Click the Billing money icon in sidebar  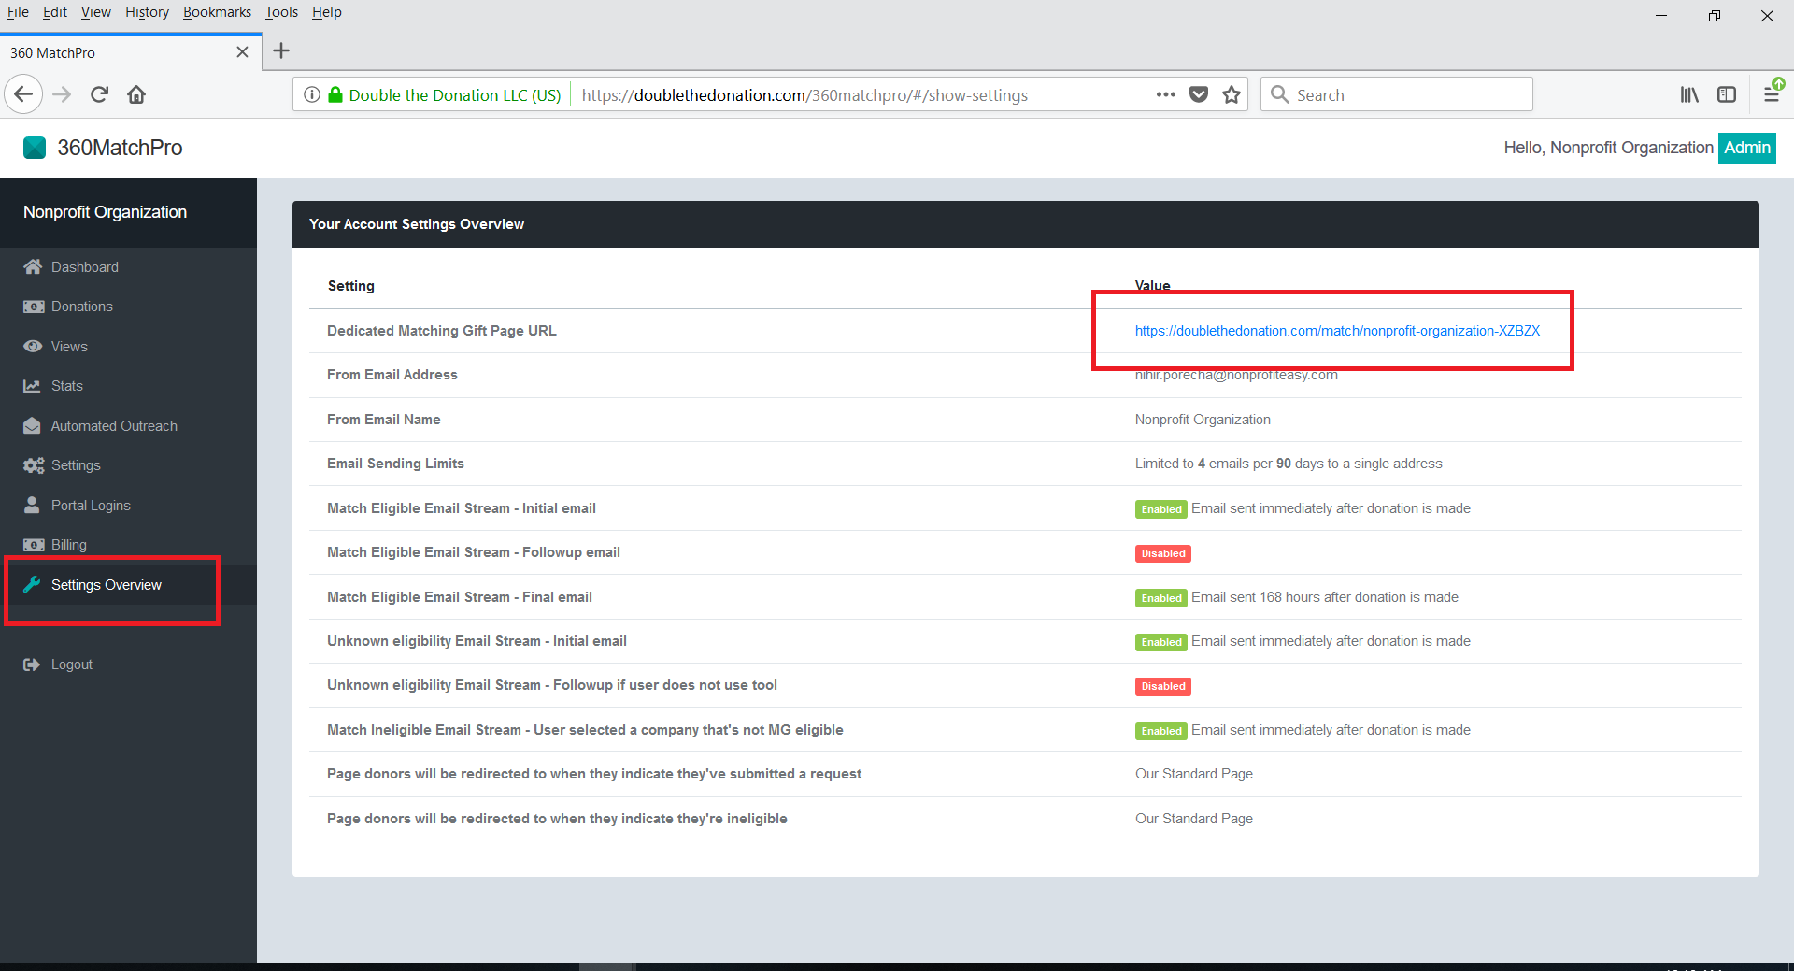tap(34, 545)
